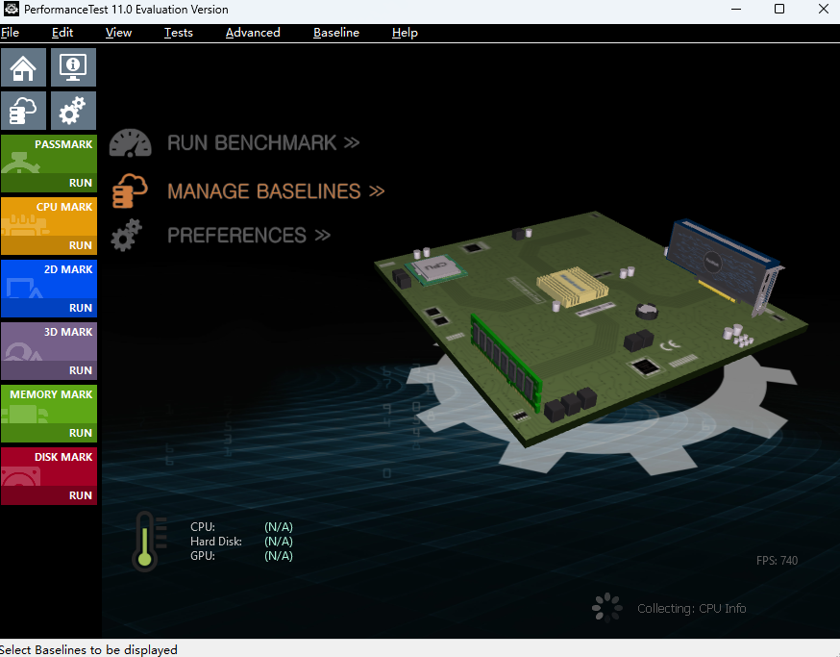Screen dimensions: 840x657
Task: Select the CPU Mark tile
Action: 49,226
